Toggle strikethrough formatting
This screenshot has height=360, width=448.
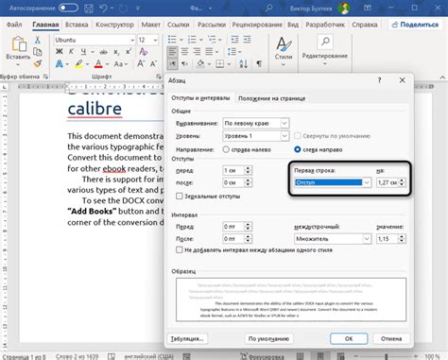(103, 52)
